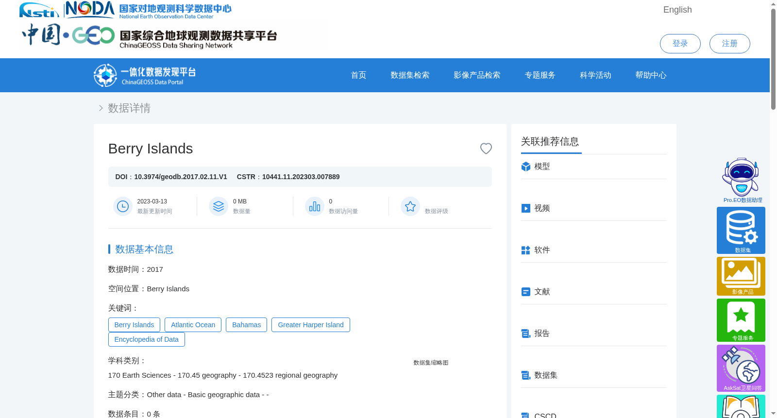The image size is (777, 418).
Task: Open 科学活动 navigation item
Action: pos(595,75)
